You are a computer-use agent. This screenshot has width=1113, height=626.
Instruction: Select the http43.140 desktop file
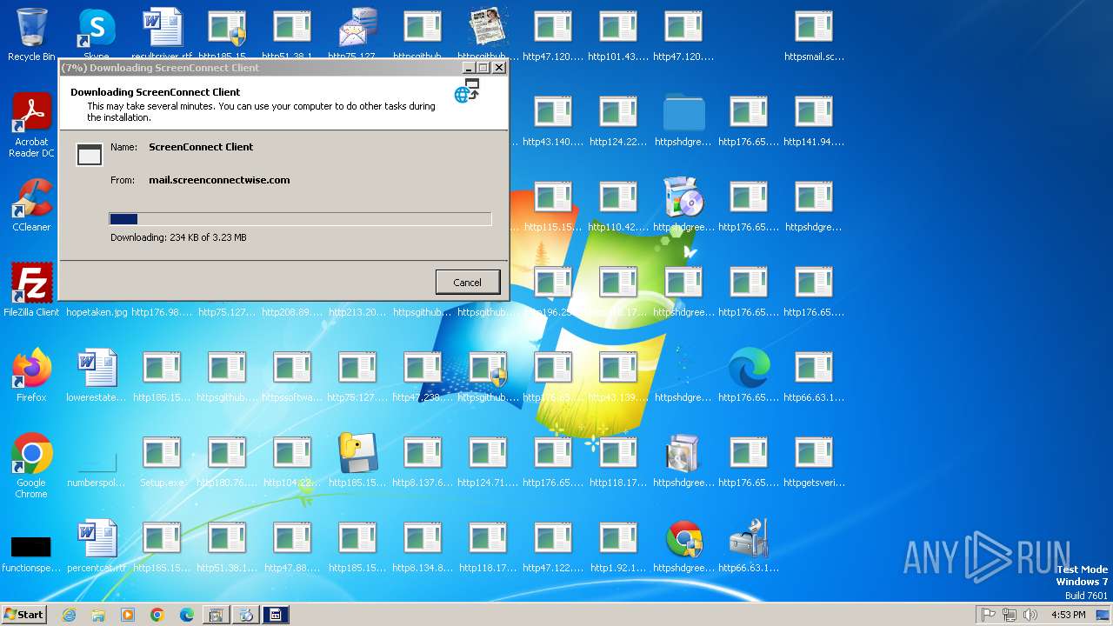coord(553,120)
